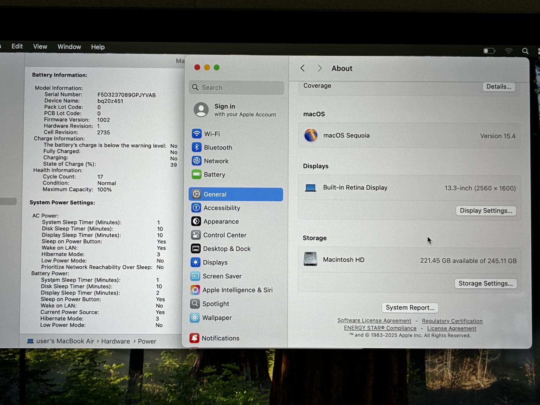Click the Wi-Fi status icon in menu bar
The width and height of the screenshot is (540, 405).
(x=508, y=51)
